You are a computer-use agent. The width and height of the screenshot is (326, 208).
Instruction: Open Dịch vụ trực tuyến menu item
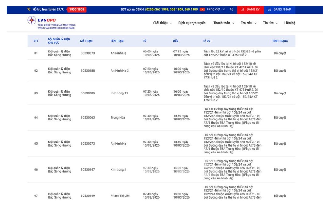coord(192,23)
